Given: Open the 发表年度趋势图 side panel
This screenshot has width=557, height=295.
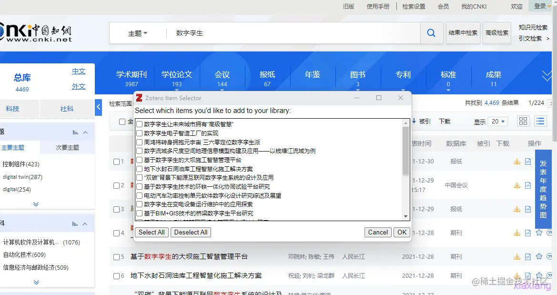Looking at the screenshot, I should pos(543,189).
